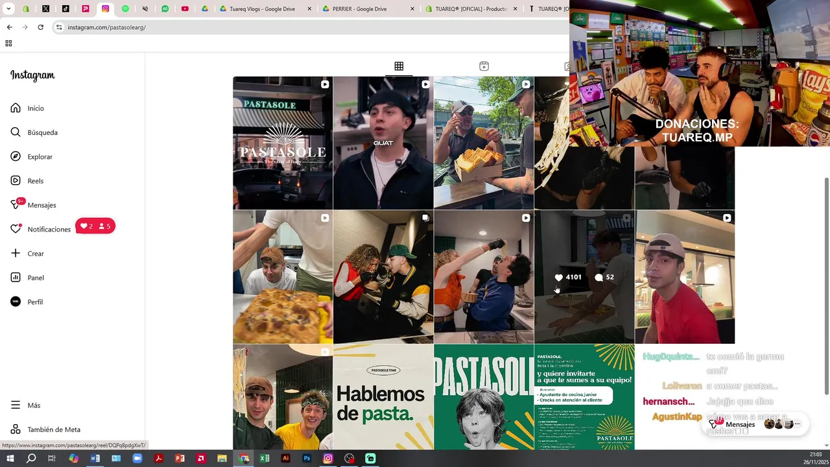Screen dimensions: 830x467
Task: Open Adobe Illustrator from taskbar
Action: click(285, 459)
